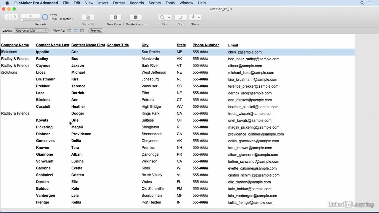Click the Show All toolbar icon
Viewport: 379px width, 213px height.
pyautogui.click(x=88, y=17)
